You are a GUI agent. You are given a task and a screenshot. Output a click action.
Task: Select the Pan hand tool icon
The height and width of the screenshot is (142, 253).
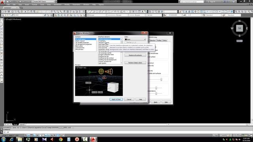coord(52,11)
